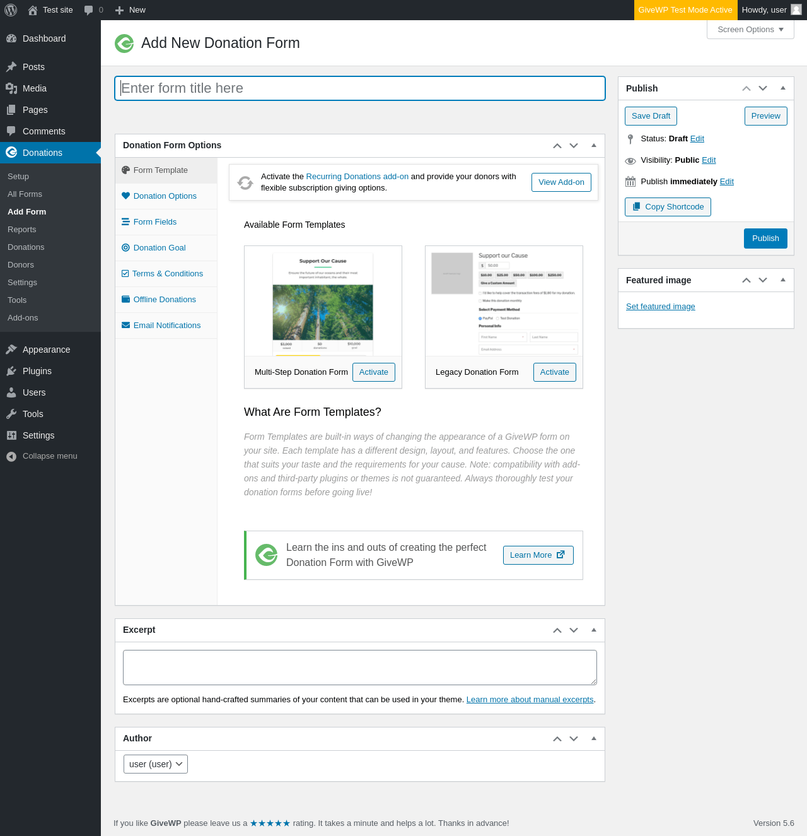The width and height of the screenshot is (807, 836).
Task: Click Save Draft button
Action: (x=651, y=116)
